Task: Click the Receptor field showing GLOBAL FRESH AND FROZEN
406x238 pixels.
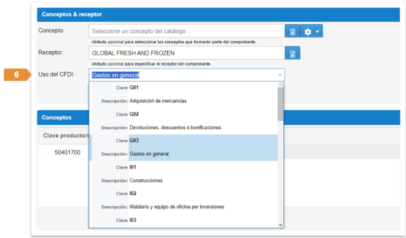Action: click(x=187, y=53)
